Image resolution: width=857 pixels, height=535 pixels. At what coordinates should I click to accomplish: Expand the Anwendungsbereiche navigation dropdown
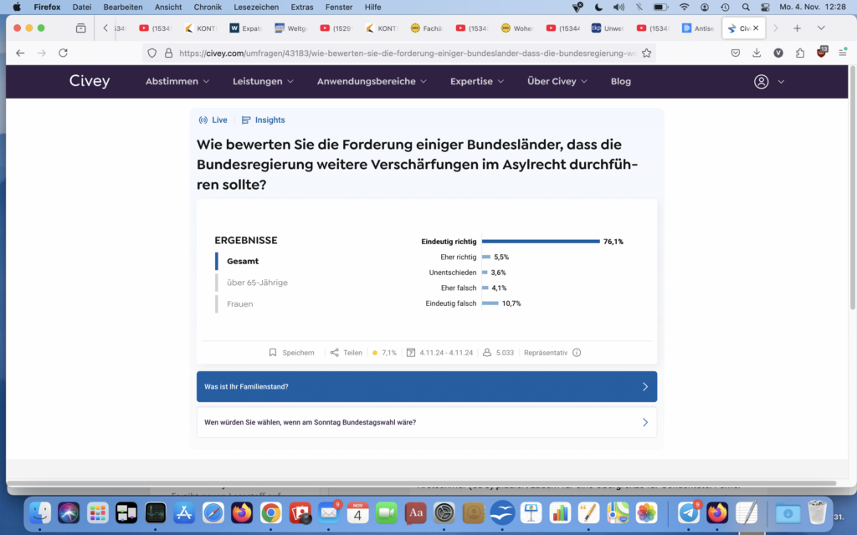(x=372, y=82)
